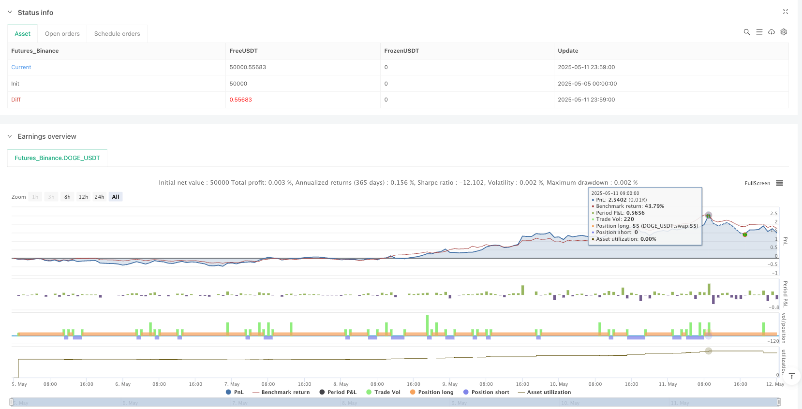Switch to the Open orders tab

62,34
